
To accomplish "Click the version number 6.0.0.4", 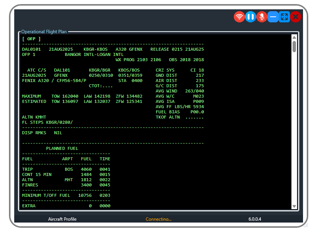I will 255,219.
